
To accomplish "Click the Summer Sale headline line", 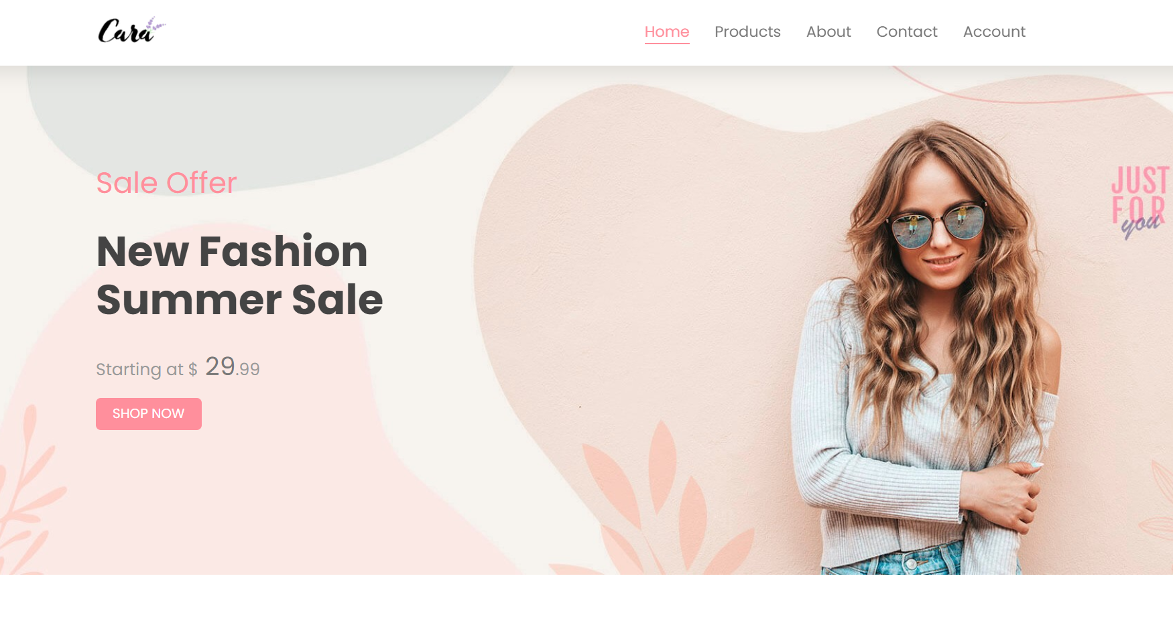I will 239,299.
